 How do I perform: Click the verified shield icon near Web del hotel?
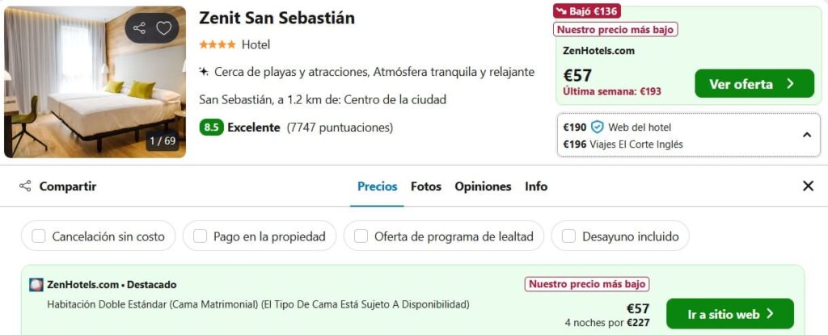click(x=598, y=128)
